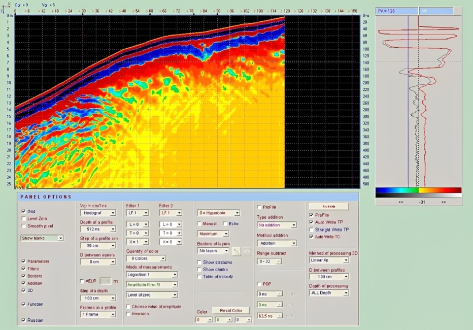Open the Method addition dropdown
This screenshot has width=473, height=330.
pyautogui.click(x=277, y=243)
